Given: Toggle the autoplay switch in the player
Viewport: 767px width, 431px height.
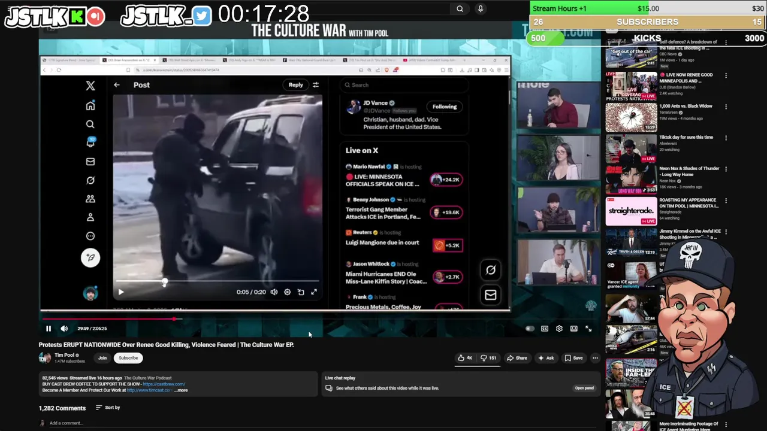Looking at the screenshot, I should (529, 329).
